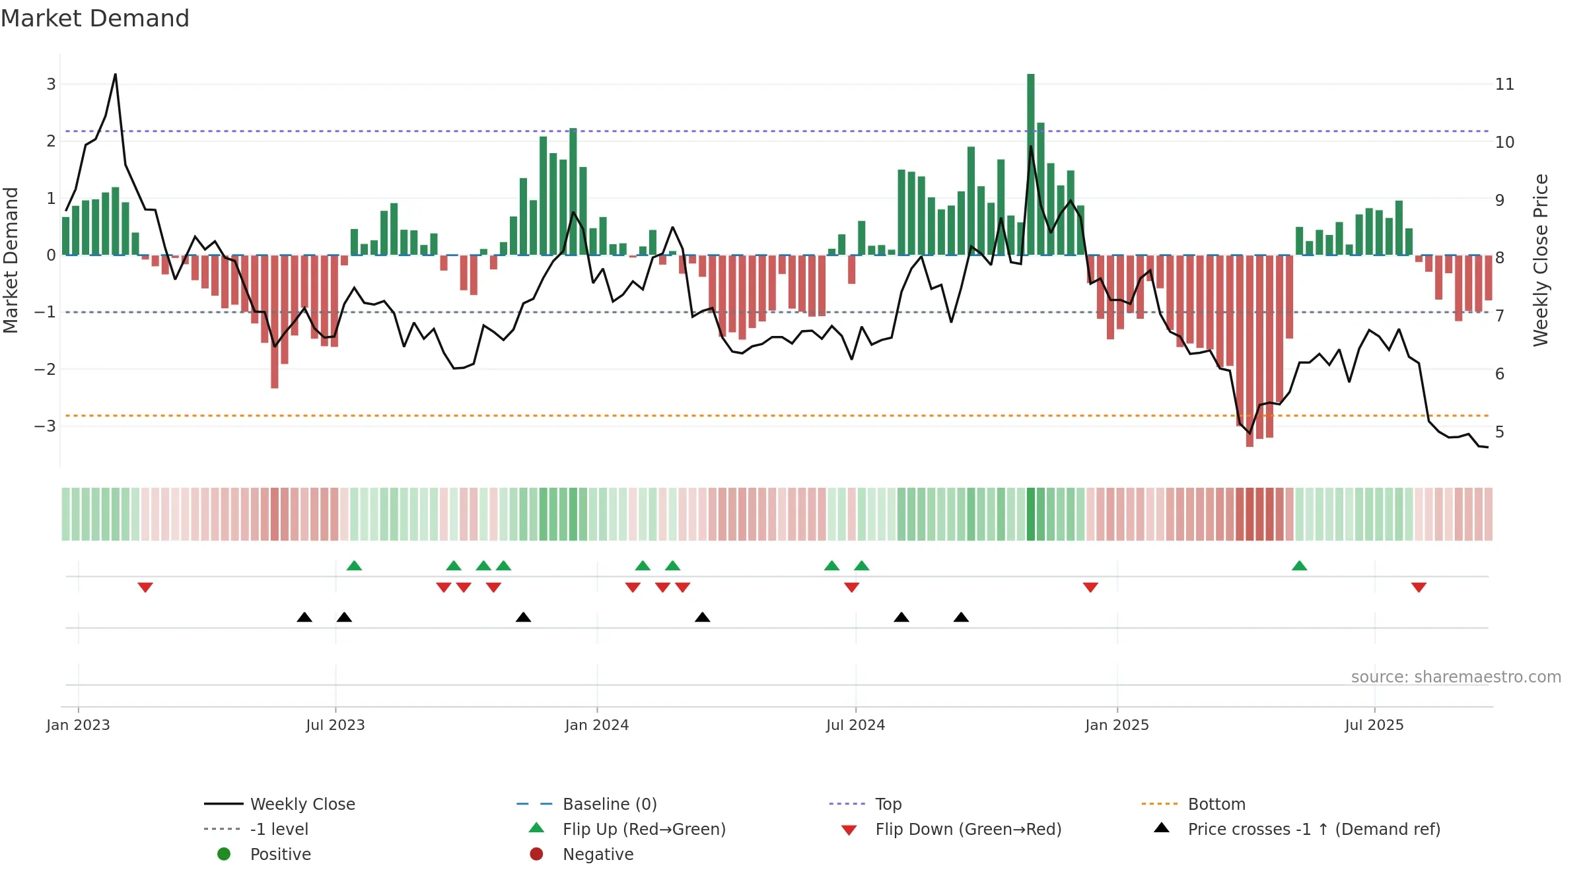Click the green Positive circle in legend
Image resolution: width=1585 pixels, height=891 pixels.
(x=224, y=854)
